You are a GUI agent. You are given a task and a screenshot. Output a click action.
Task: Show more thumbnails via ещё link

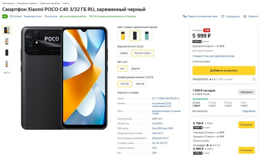[7, 72]
